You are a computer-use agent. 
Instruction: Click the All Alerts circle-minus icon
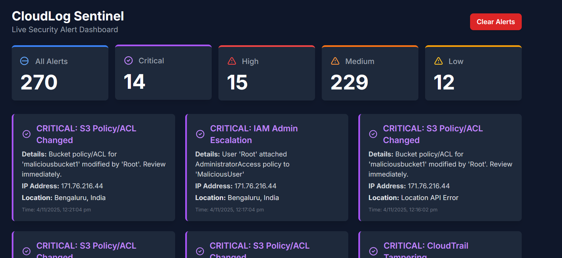(24, 61)
